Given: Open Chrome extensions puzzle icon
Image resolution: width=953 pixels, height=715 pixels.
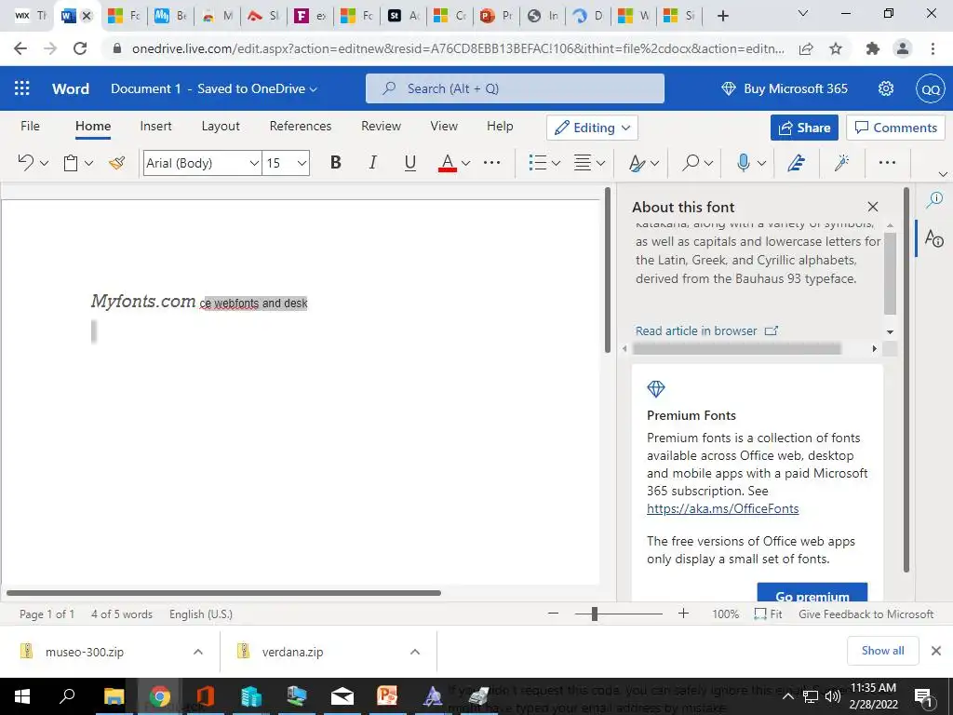Looking at the screenshot, I should tap(873, 48).
